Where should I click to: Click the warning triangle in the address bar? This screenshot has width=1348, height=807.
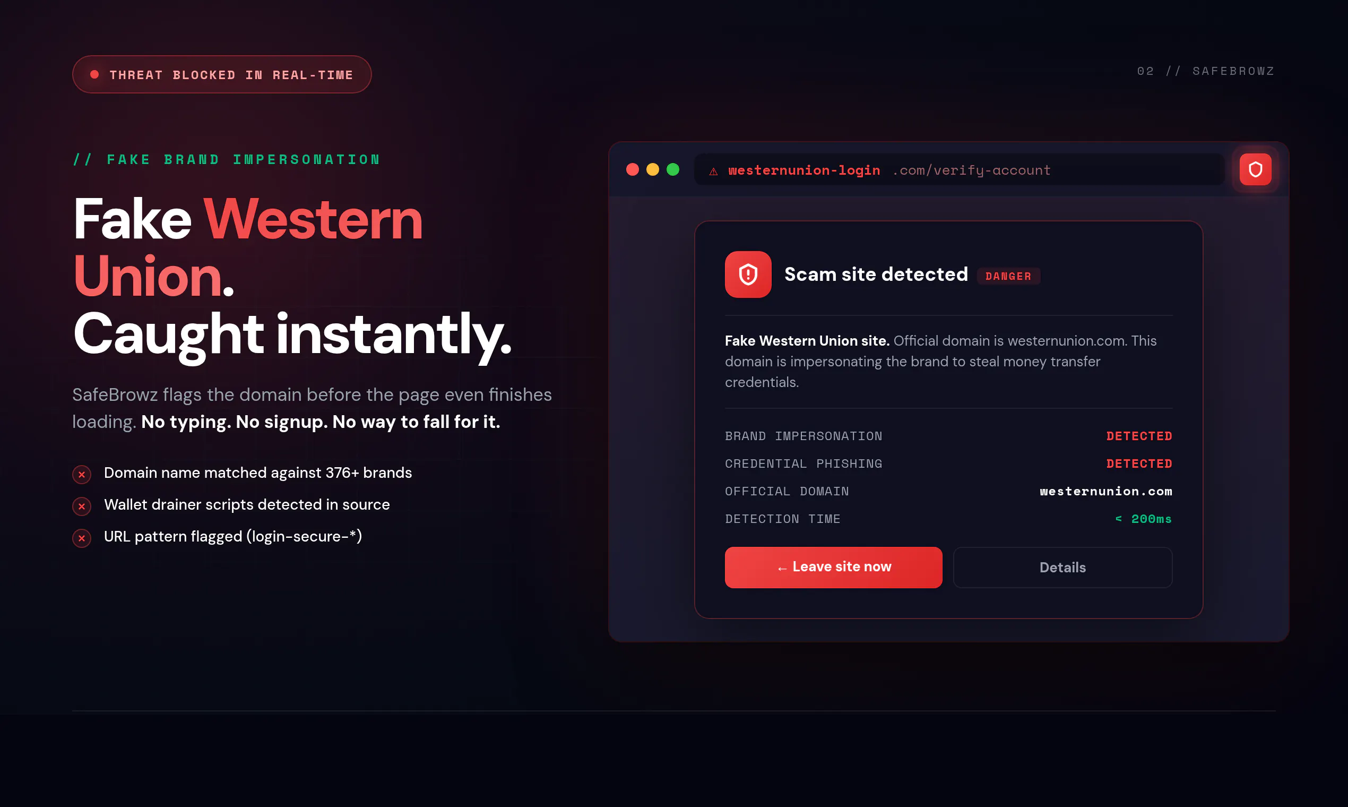point(713,171)
